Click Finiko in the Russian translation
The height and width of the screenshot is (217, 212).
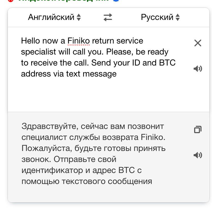(153, 137)
